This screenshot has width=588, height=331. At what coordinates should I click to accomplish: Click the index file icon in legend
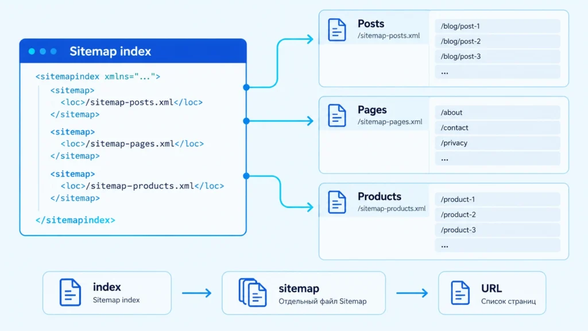(70, 292)
